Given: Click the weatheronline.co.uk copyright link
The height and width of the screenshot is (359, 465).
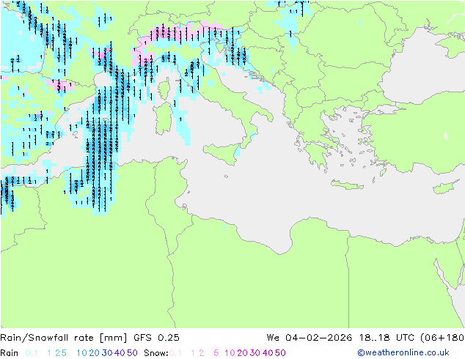Looking at the screenshot, I should click(403, 352).
